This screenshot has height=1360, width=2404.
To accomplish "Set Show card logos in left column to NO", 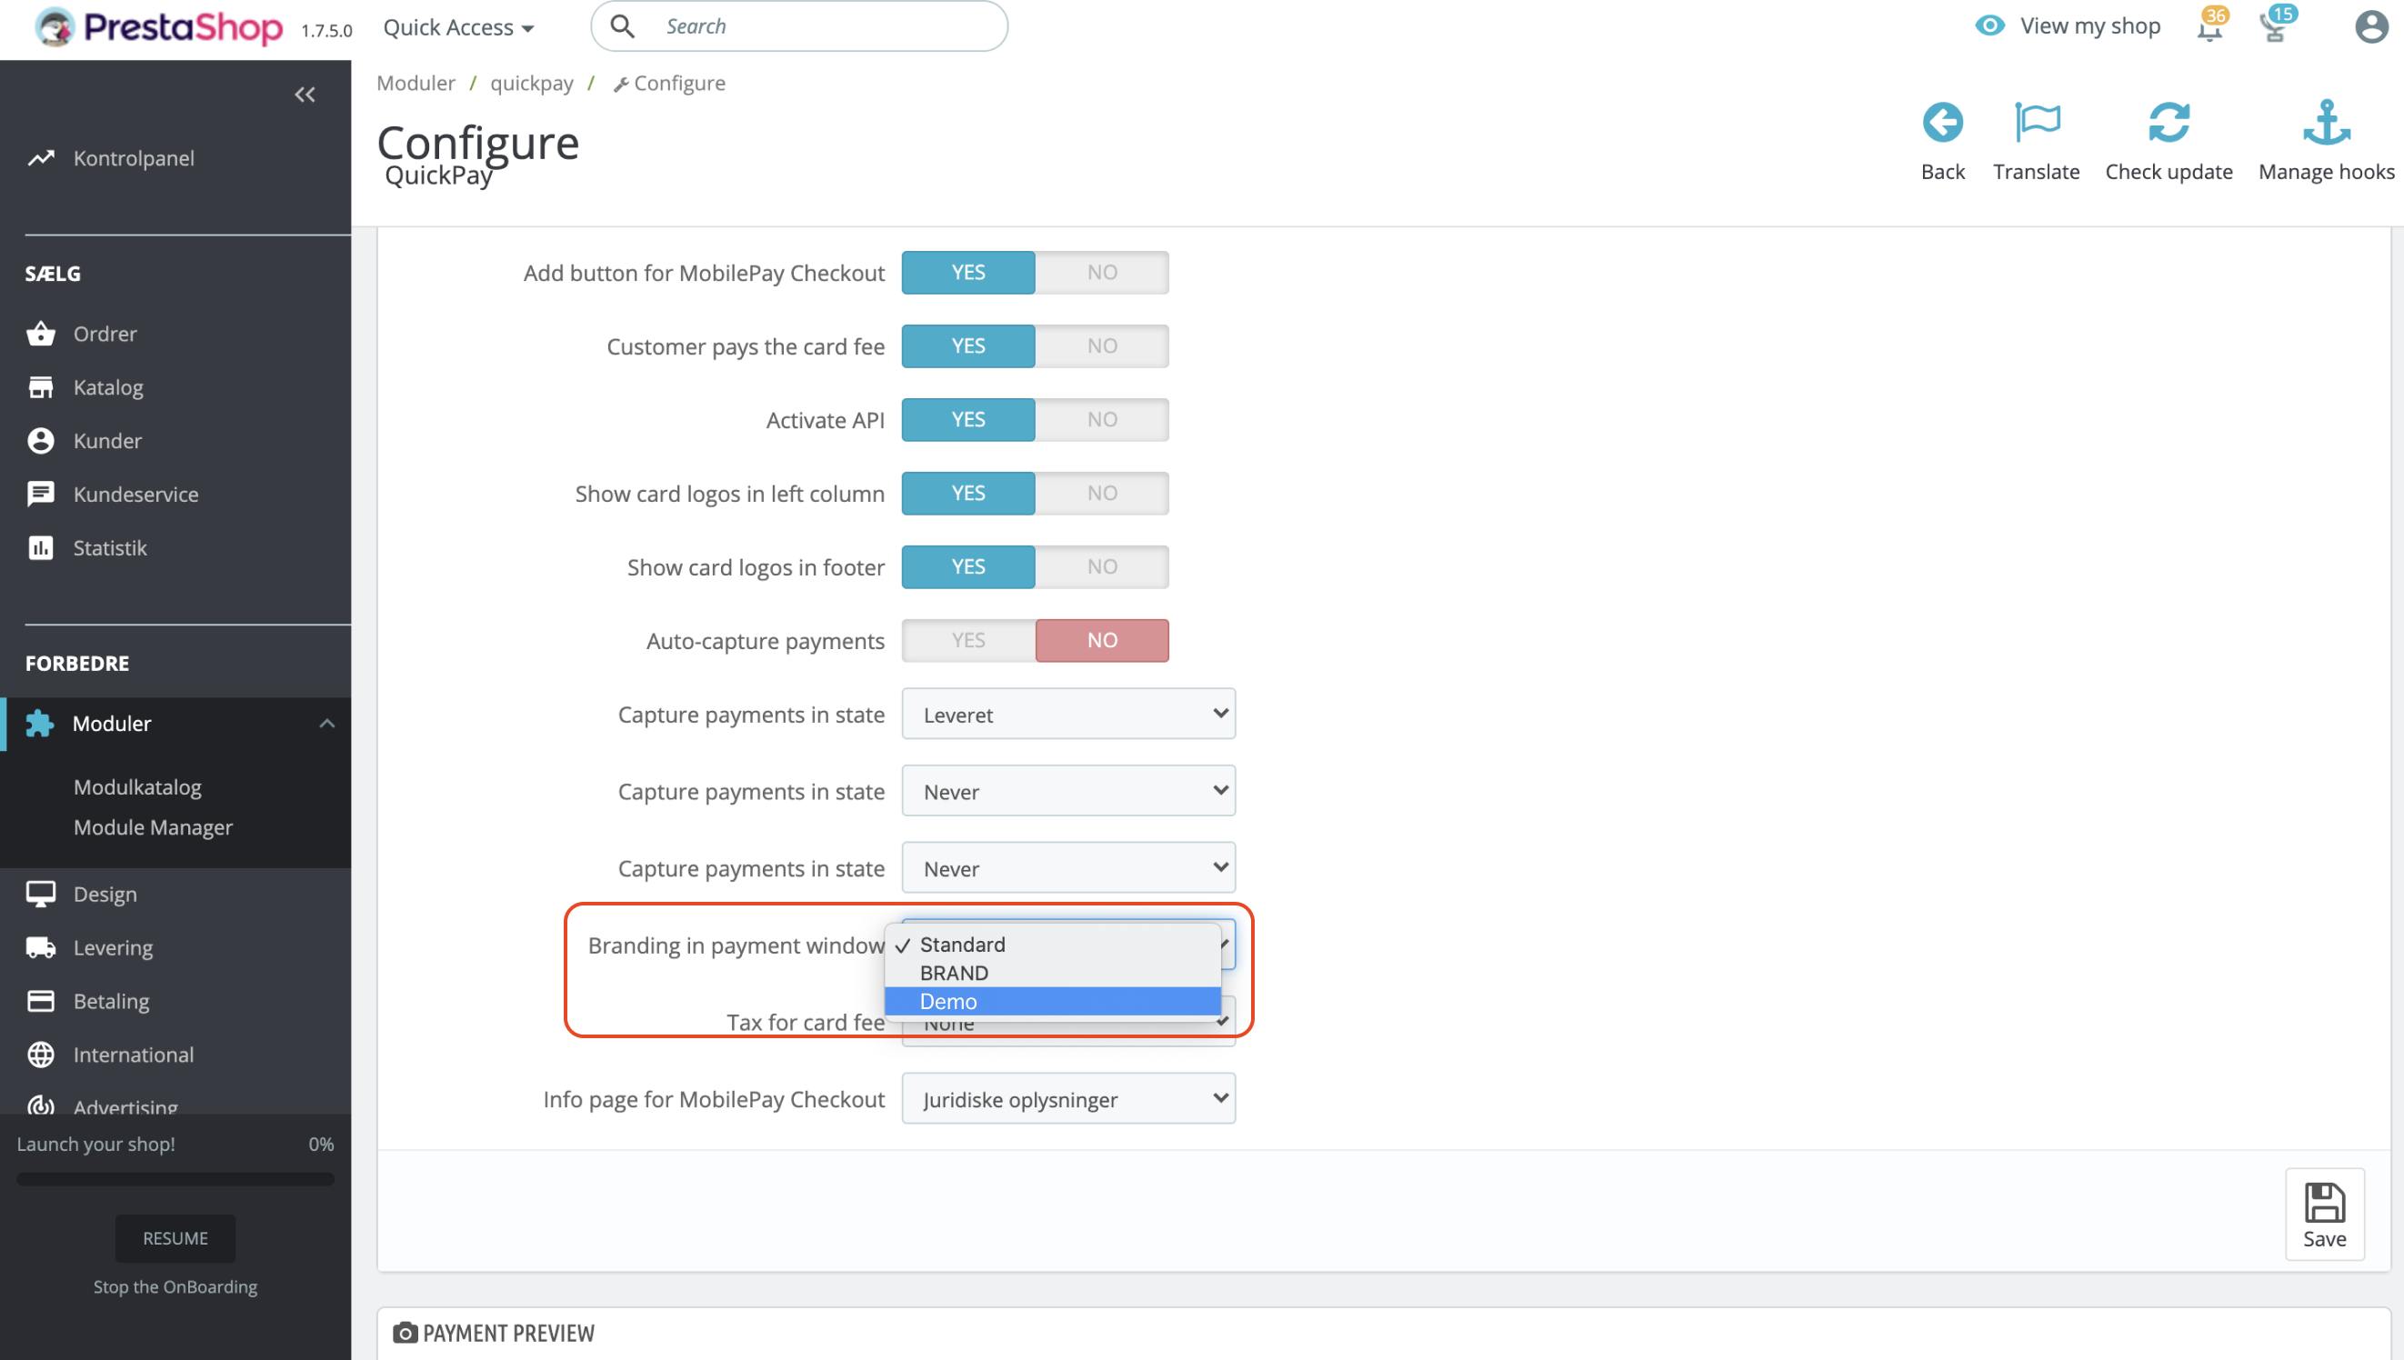I will pyautogui.click(x=1101, y=492).
